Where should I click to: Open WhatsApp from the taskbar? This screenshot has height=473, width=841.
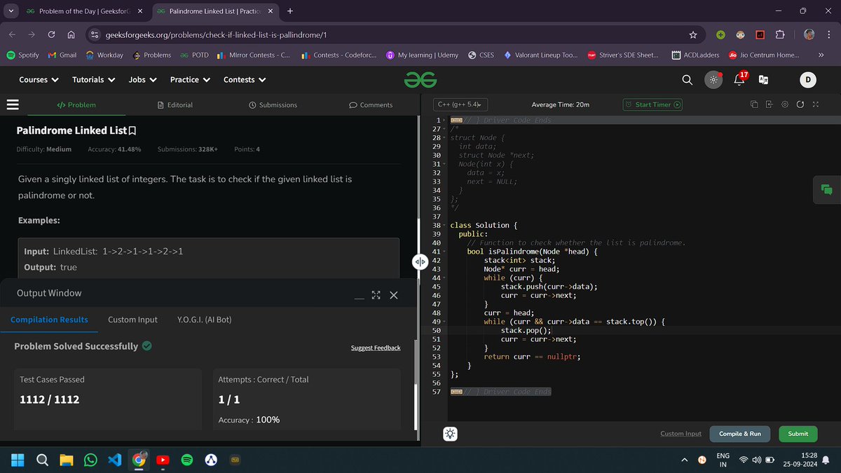90,460
